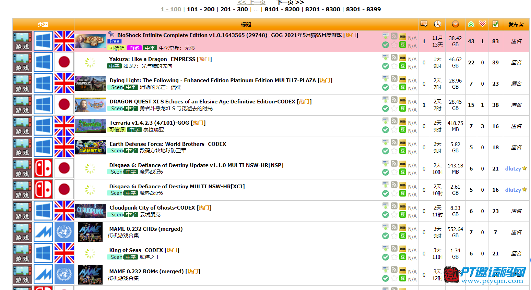Open MAME 0.232 CHDs (merged) title link
This screenshot has width=531, height=290.
coord(146,229)
